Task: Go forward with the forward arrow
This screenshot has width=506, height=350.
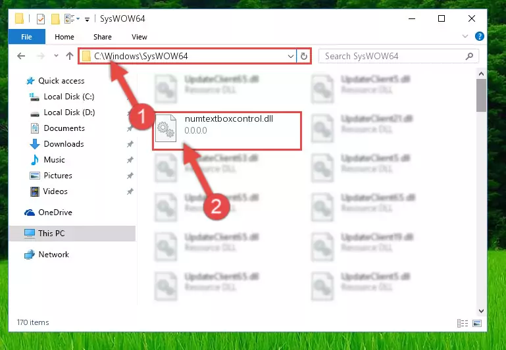Action: (41, 56)
